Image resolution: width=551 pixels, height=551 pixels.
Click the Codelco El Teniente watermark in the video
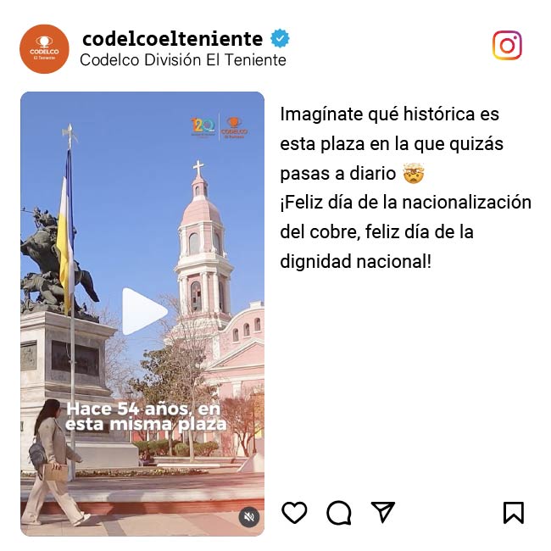[x=234, y=127]
